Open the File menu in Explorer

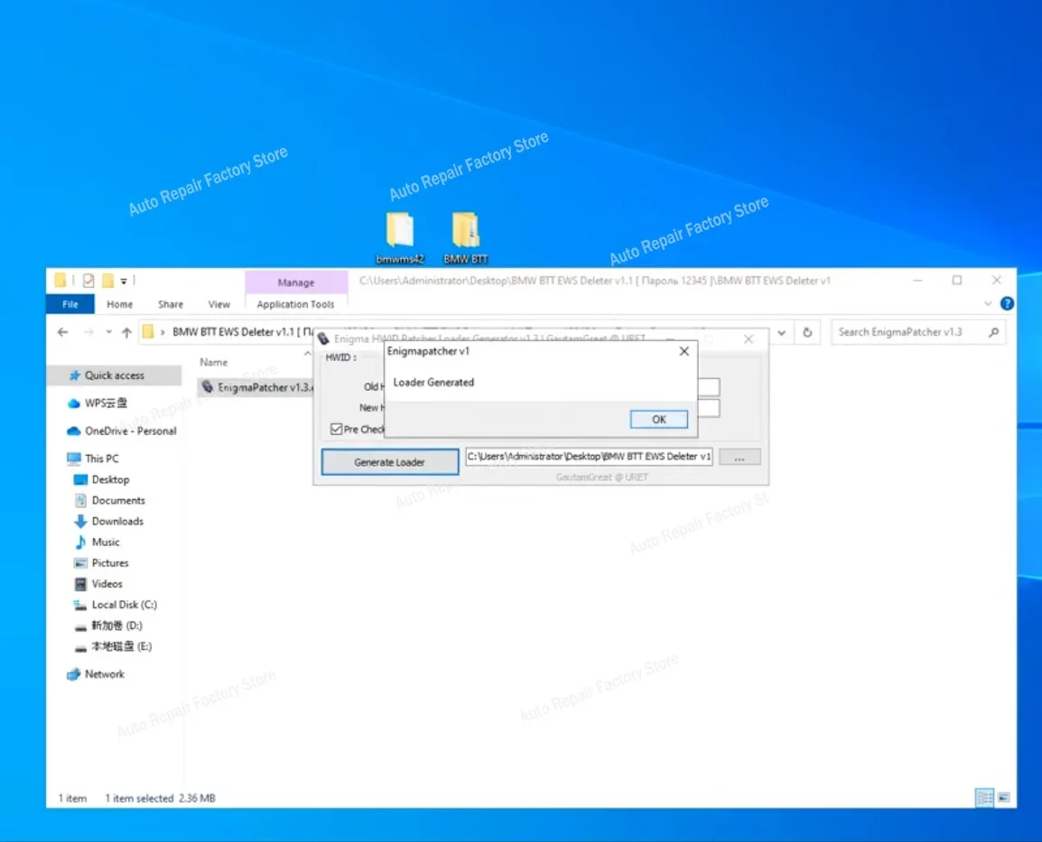(70, 304)
